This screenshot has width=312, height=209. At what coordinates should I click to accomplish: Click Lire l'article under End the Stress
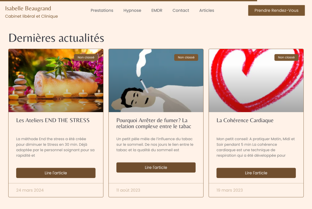point(56,173)
